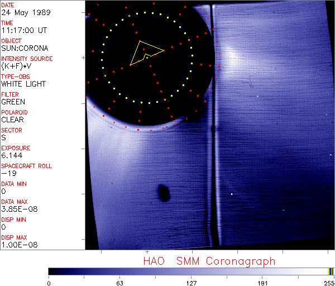Viewport: 335px width, 286px height.
Task: Click the INTENSITY SOURCE label
Action: pyautogui.click(x=27, y=59)
